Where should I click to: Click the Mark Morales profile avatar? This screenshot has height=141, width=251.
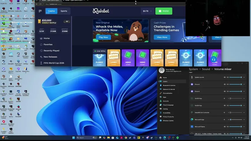point(162,70)
